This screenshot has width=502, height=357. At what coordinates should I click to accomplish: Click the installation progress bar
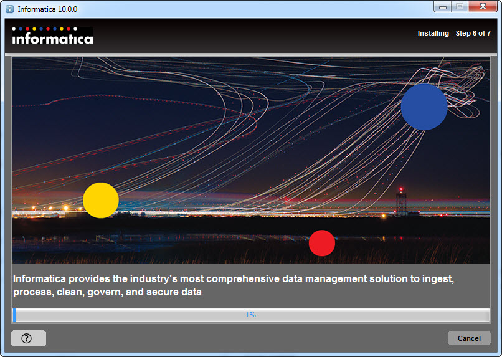coord(251,315)
